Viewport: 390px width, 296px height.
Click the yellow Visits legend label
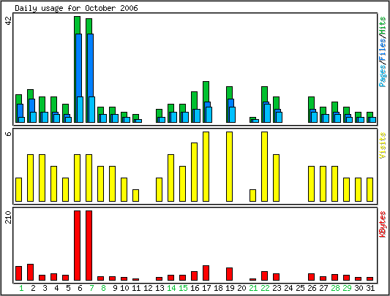point(383,145)
